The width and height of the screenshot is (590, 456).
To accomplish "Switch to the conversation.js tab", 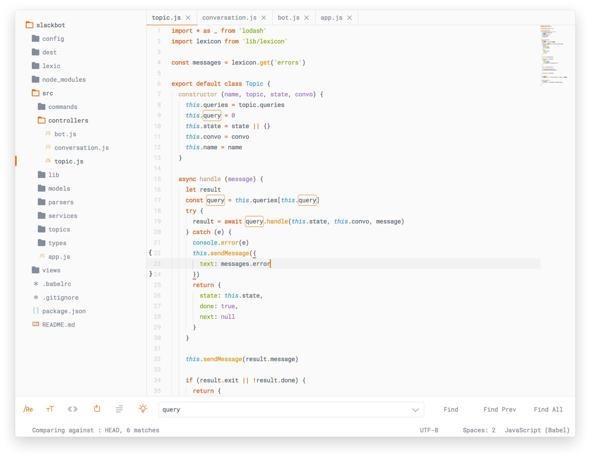I will click(229, 18).
